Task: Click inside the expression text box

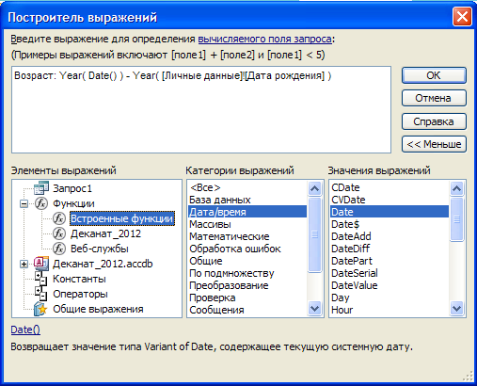Action: (x=201, y=109)
